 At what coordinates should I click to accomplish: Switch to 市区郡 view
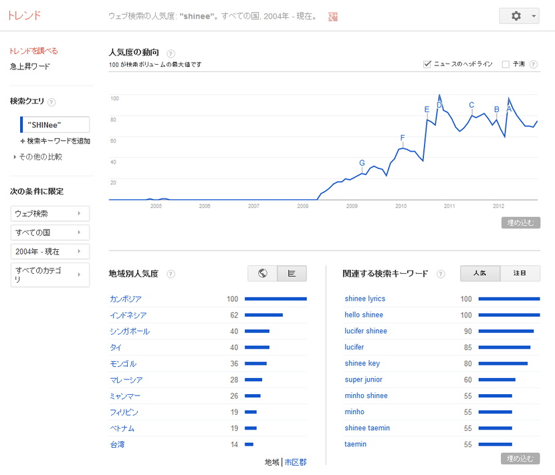tap(296, 462)
